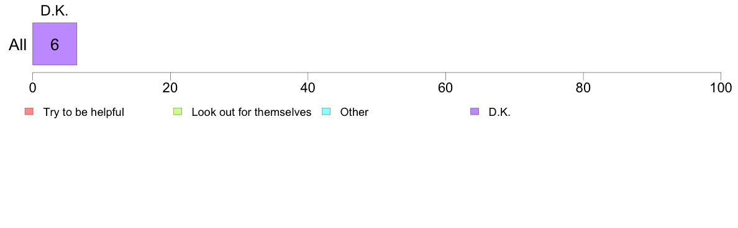This screenshot has height=228, width=738.
Task: Select the green Look out for themselves swatch
Action: click(178, 112)
